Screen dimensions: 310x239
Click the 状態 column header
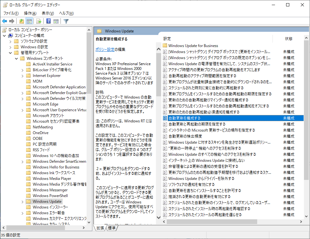coord(288,39)
